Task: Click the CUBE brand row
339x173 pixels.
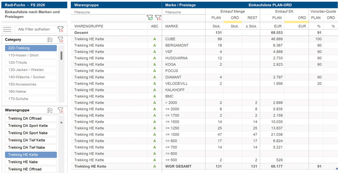Action: [x=170, y=39]
